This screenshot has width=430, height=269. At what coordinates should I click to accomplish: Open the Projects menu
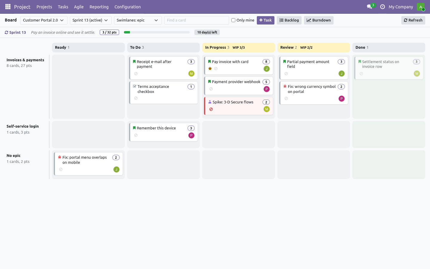pos(44,7)
